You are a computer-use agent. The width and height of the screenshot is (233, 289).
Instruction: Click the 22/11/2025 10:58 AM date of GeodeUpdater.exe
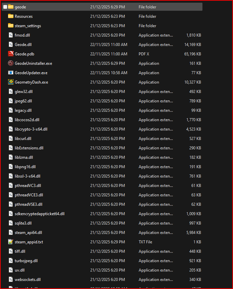[108, 73]
